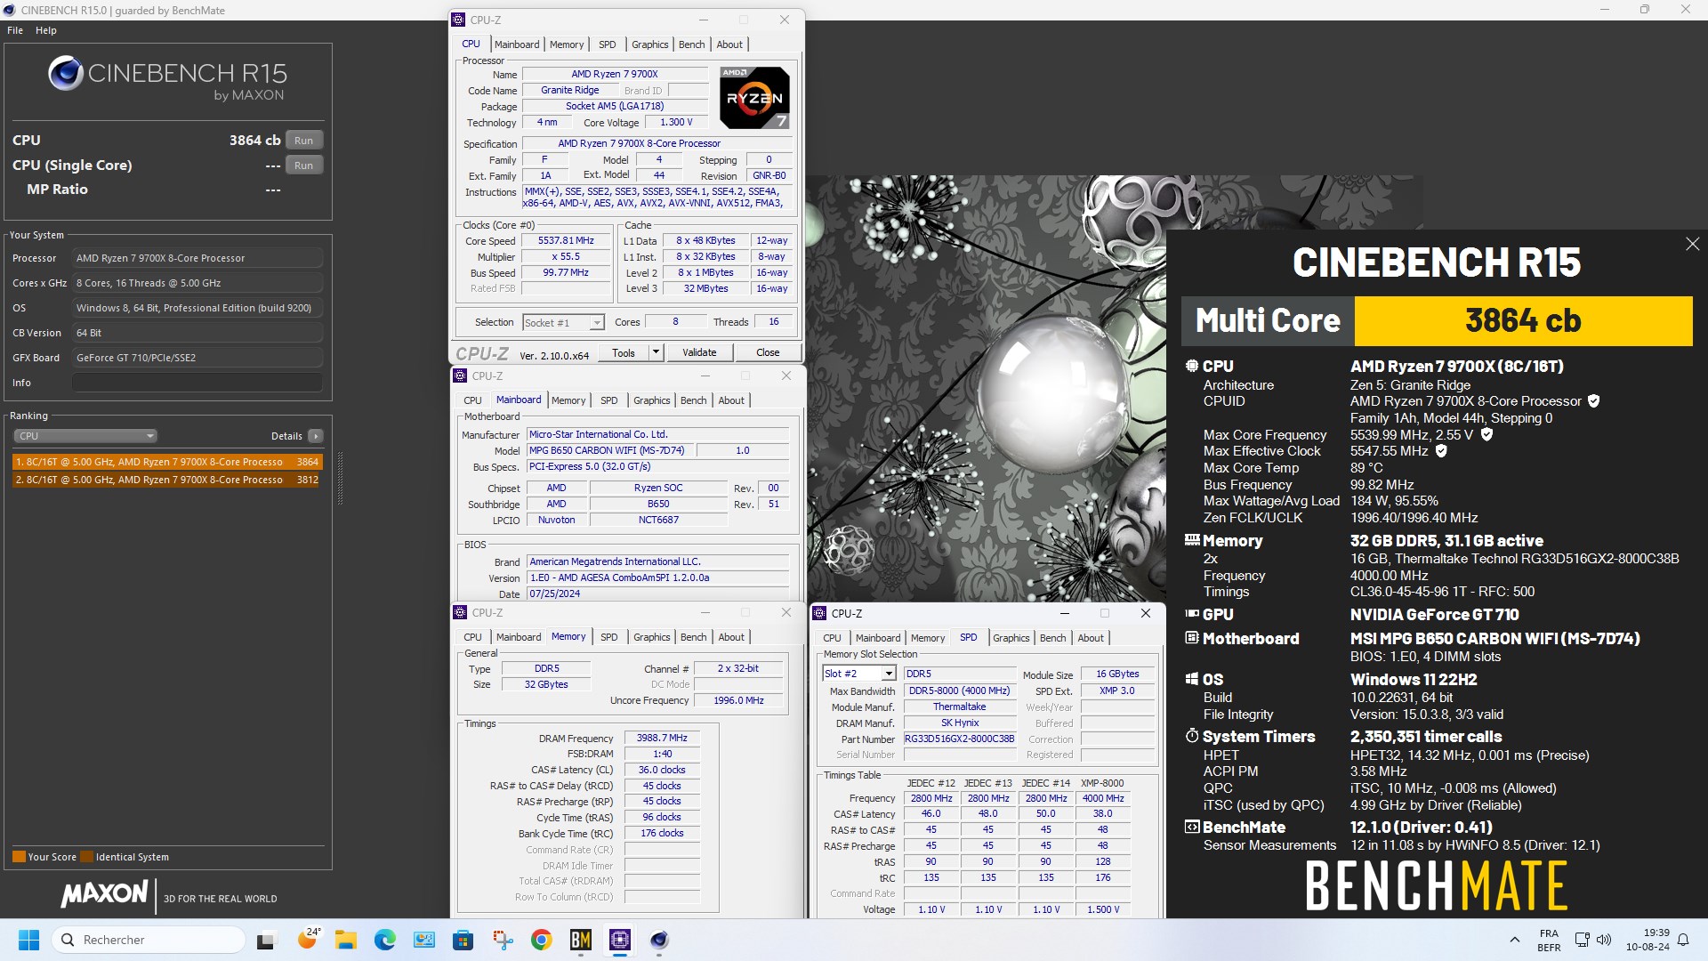Open Memory tab in CPU-Z SPD window
Viewport: 1708px width, 961px height.
928,638
